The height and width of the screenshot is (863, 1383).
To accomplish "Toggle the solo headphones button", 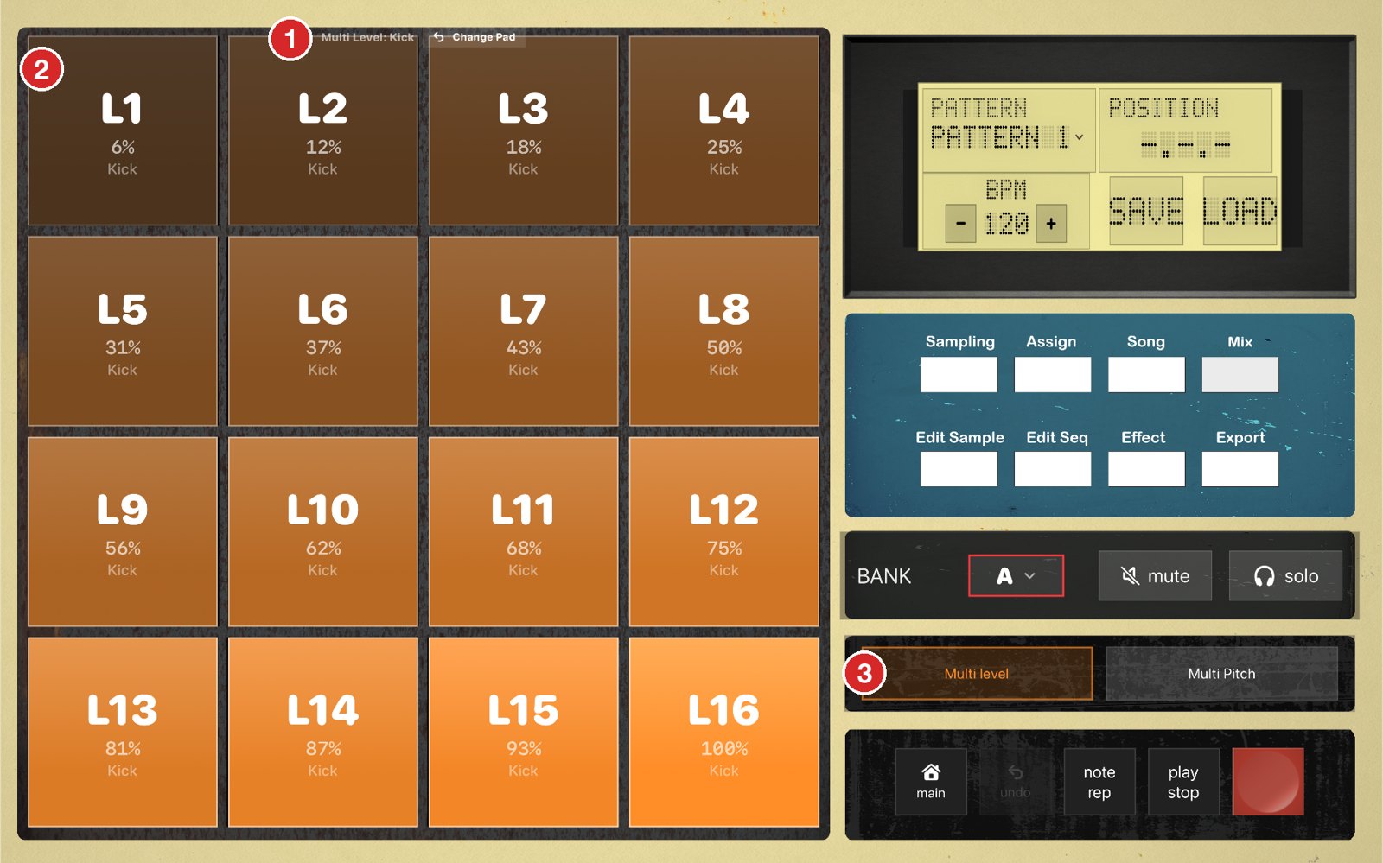I will click(x=1285, y=575).
